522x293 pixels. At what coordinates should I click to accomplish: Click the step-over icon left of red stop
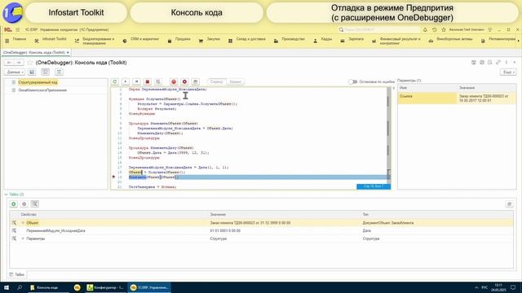pyautogui.click(x=136, y=81)
